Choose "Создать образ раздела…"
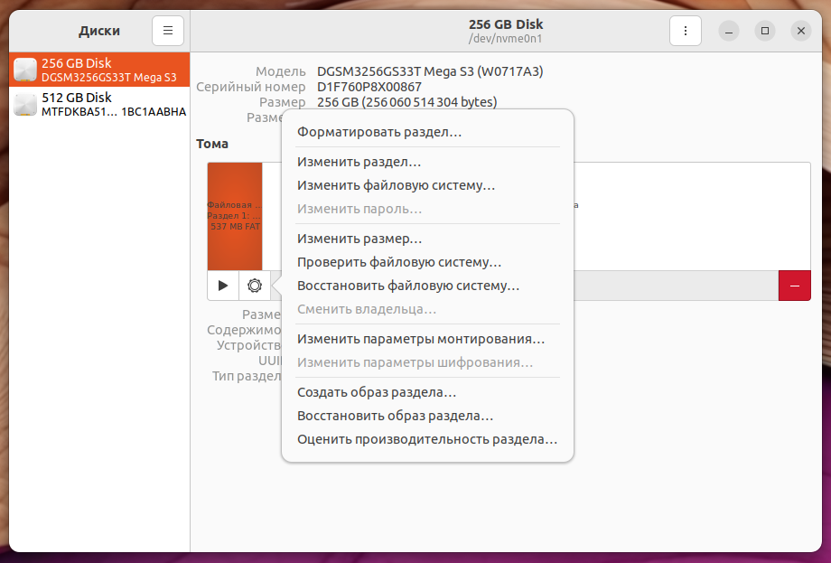The height and width of the screenshot is (563, 831). coord(427,392)
